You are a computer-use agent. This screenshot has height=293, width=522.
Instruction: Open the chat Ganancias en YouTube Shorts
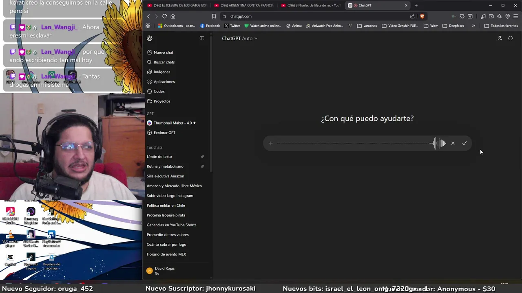[x=171, y=225]
